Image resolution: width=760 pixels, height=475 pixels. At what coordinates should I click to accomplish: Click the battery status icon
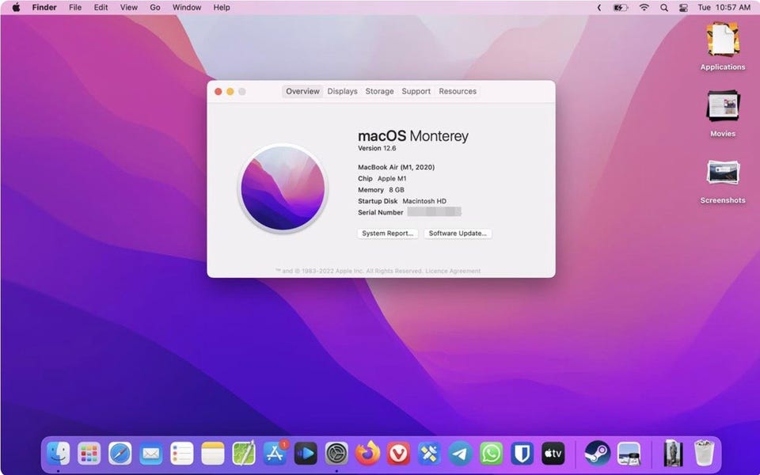[x=621, y=7]
